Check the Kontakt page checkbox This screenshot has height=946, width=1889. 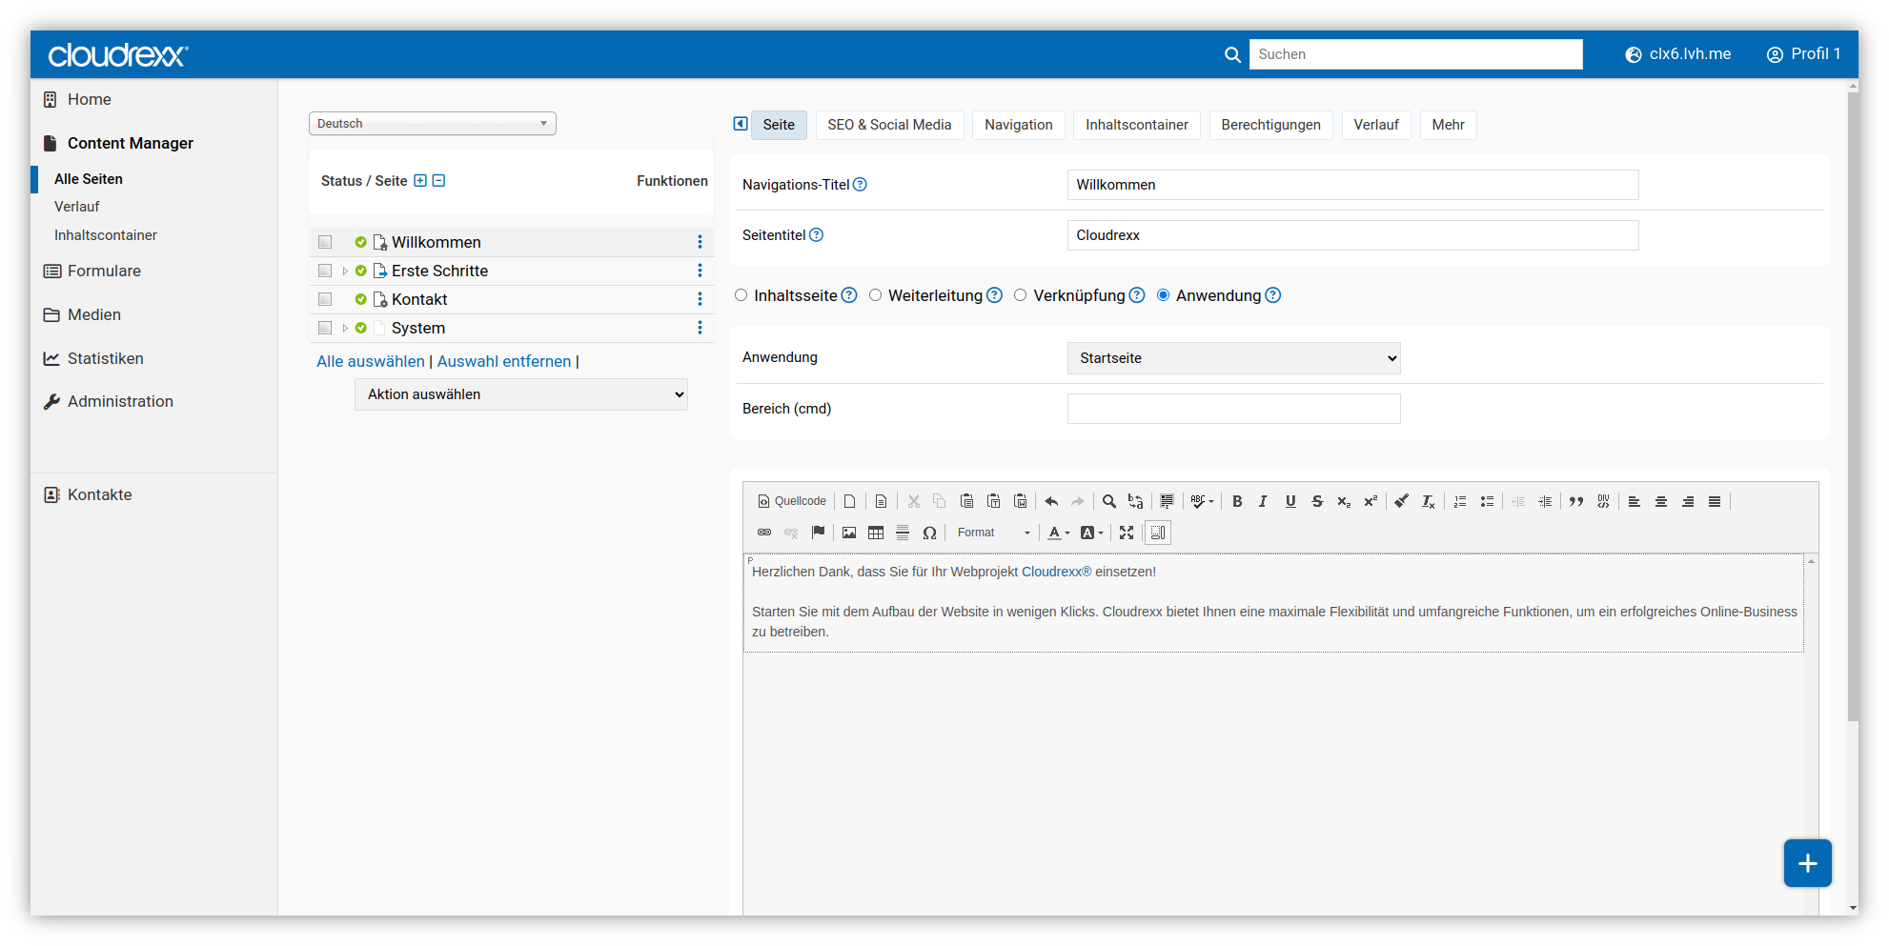pos(325,299)
